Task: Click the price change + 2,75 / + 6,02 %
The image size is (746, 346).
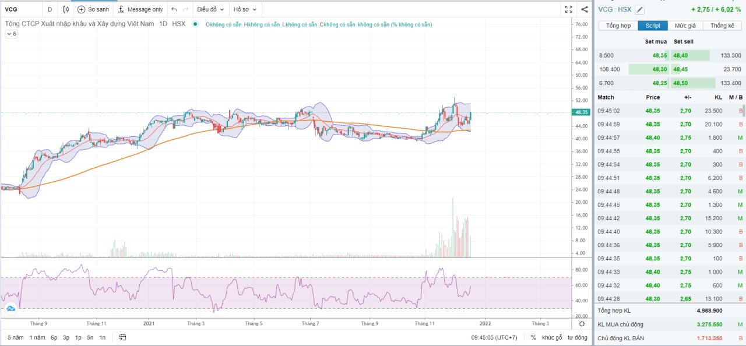Action: [x=716, y=9]
